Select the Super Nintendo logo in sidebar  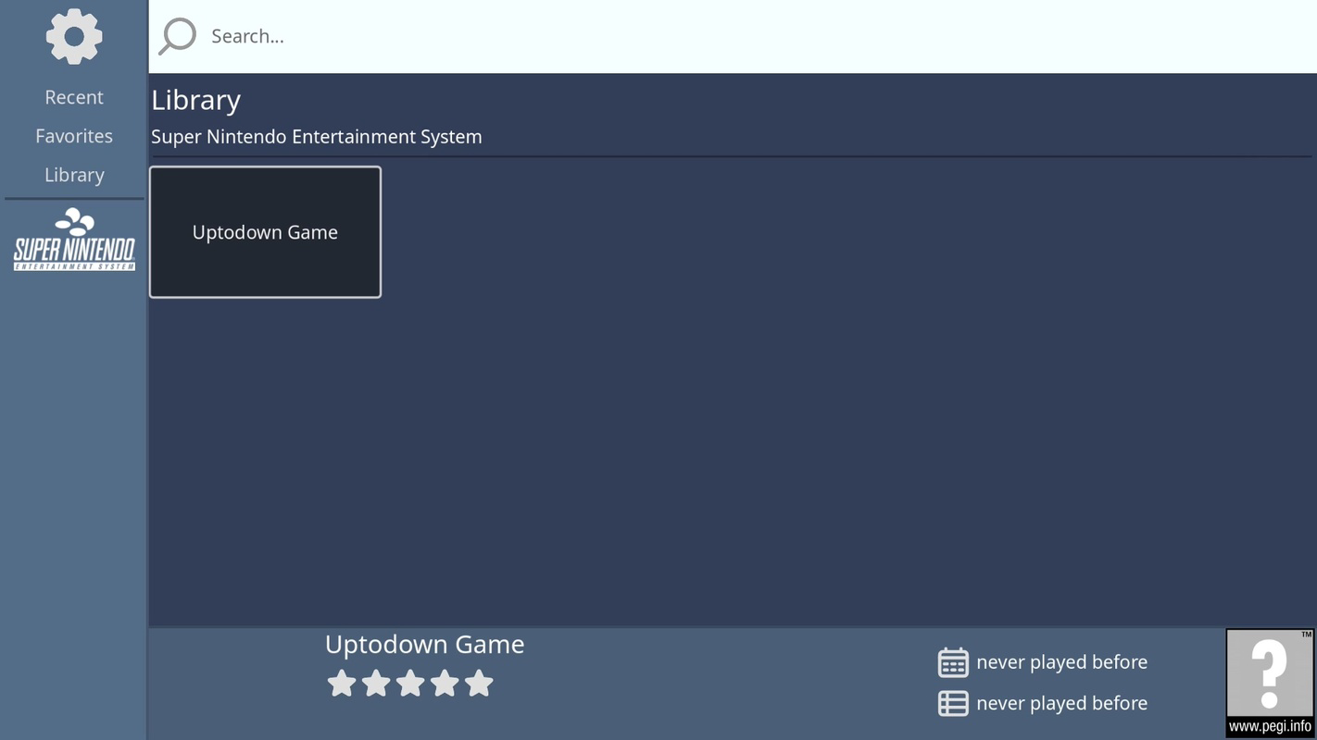click(x=74, y=240)
